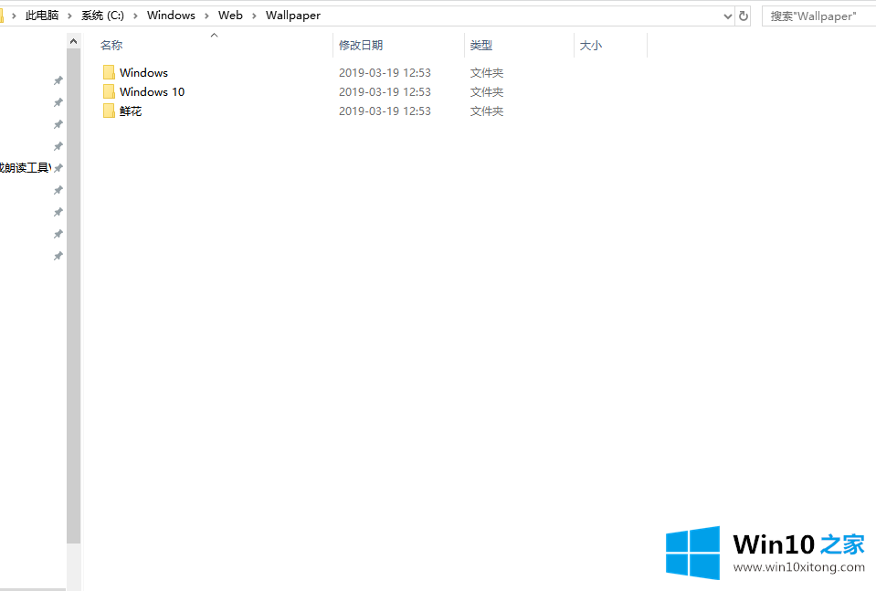
Task: Open the Windows 10 folder icon
Action: 109,91
